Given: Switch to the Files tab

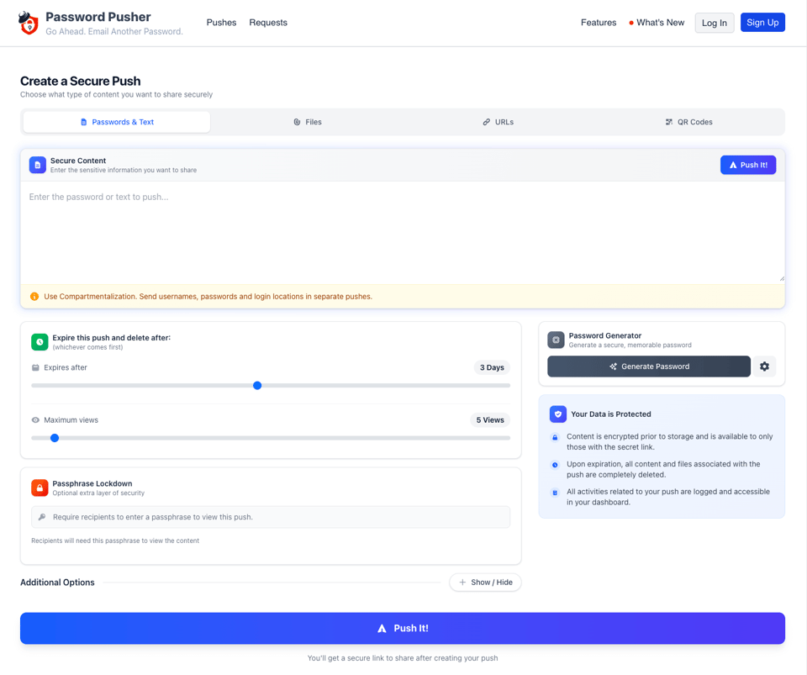Looking at the screenshot, I should (308, 122).
